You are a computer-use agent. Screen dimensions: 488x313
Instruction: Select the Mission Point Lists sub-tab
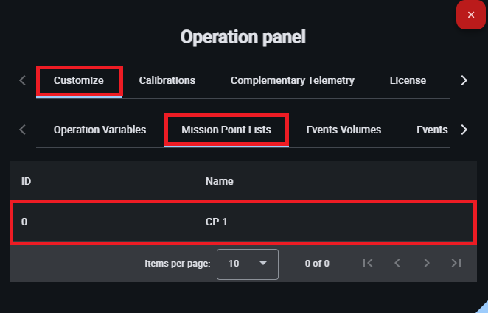(x=226, y=130)
